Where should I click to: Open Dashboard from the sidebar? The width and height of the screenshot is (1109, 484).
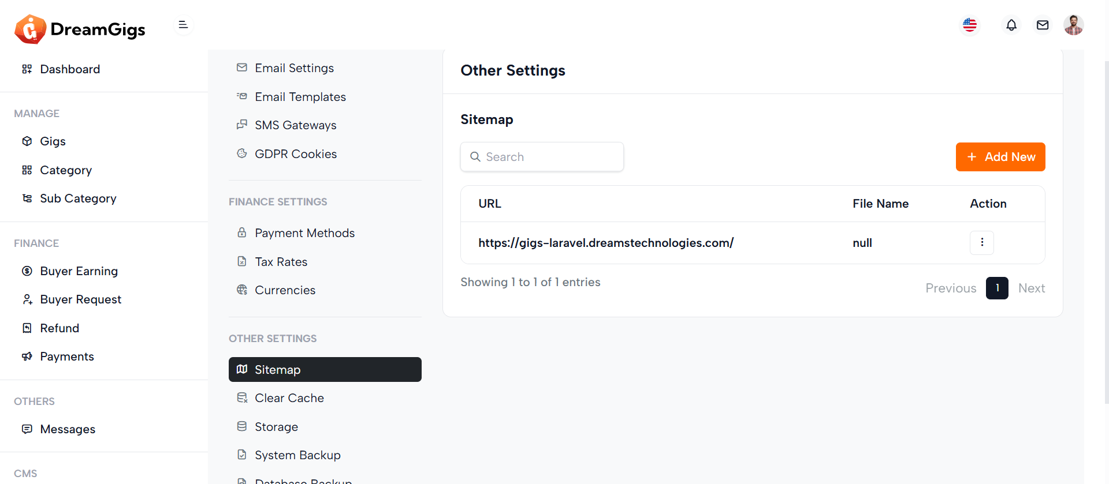(x=70, y=69)
